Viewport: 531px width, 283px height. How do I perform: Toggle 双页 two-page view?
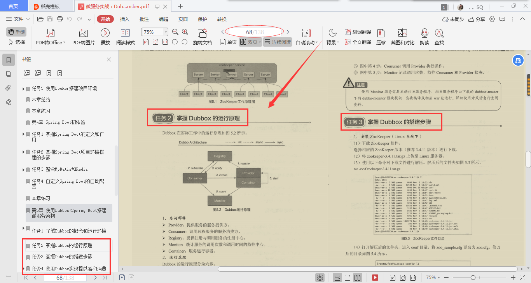tap(250, 42)
